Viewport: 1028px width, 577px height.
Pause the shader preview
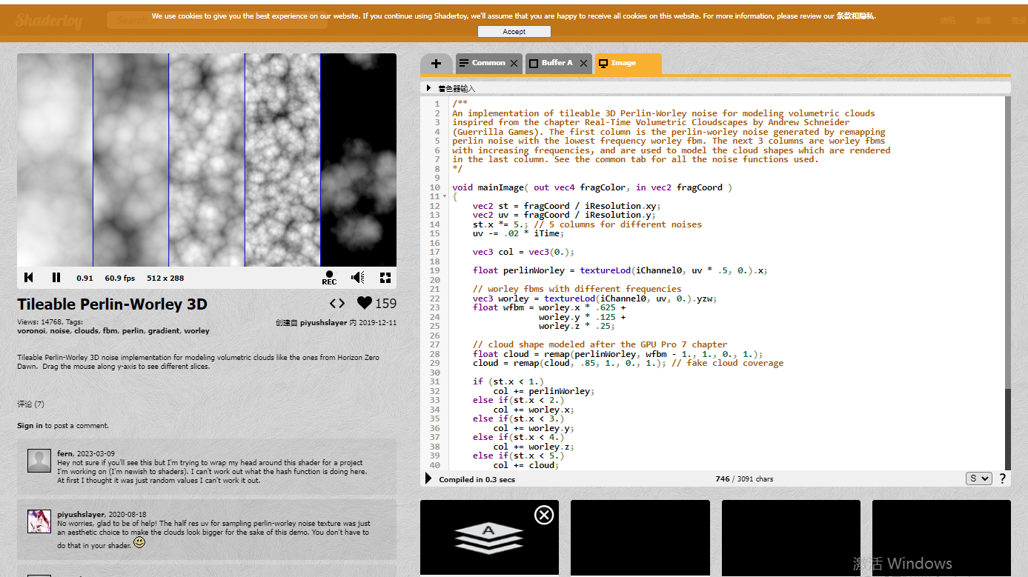[x=56, y=278]
